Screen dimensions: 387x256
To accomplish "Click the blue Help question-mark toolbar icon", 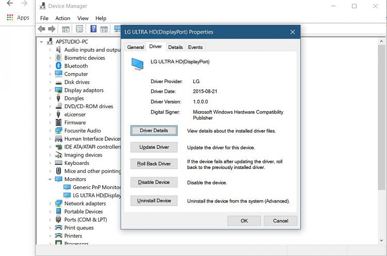I will click(x=93, y=29).
